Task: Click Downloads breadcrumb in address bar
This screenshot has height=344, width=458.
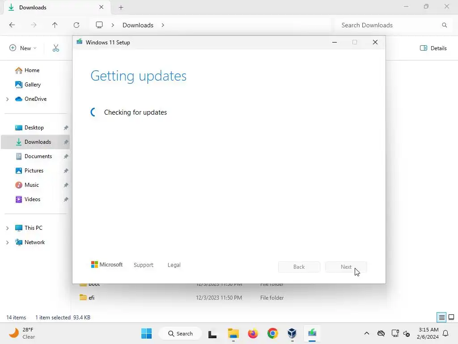Action: 138,25
